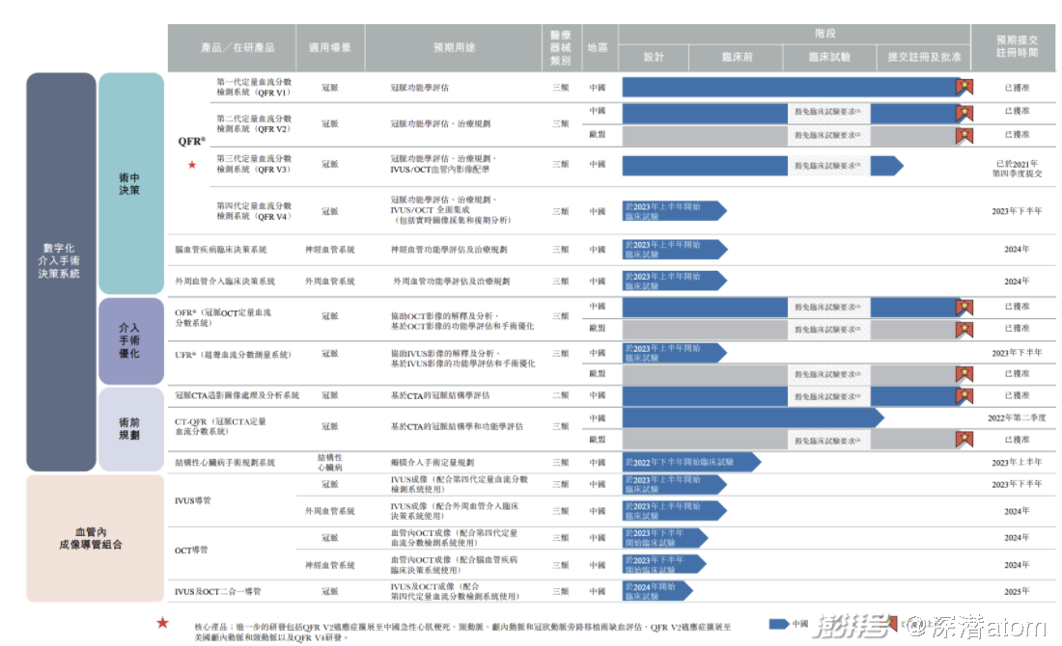Click the 階段 header cell
1062x646 pixels.
tap(795, 34)
